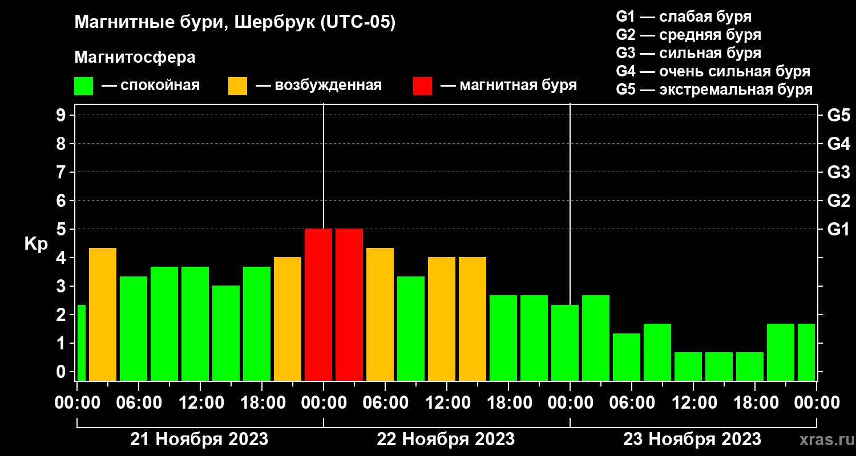The image size is (856, 456).
Task: Click the '22 Ноября 2023' date label
Action: tap(446, 439)
